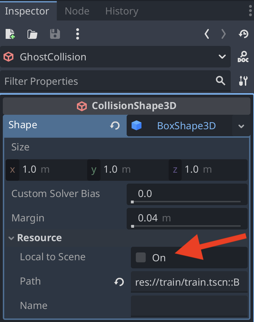Collapse the Resource section
Image resolution: width=254 pixels, height=322 pixels.
12,238
